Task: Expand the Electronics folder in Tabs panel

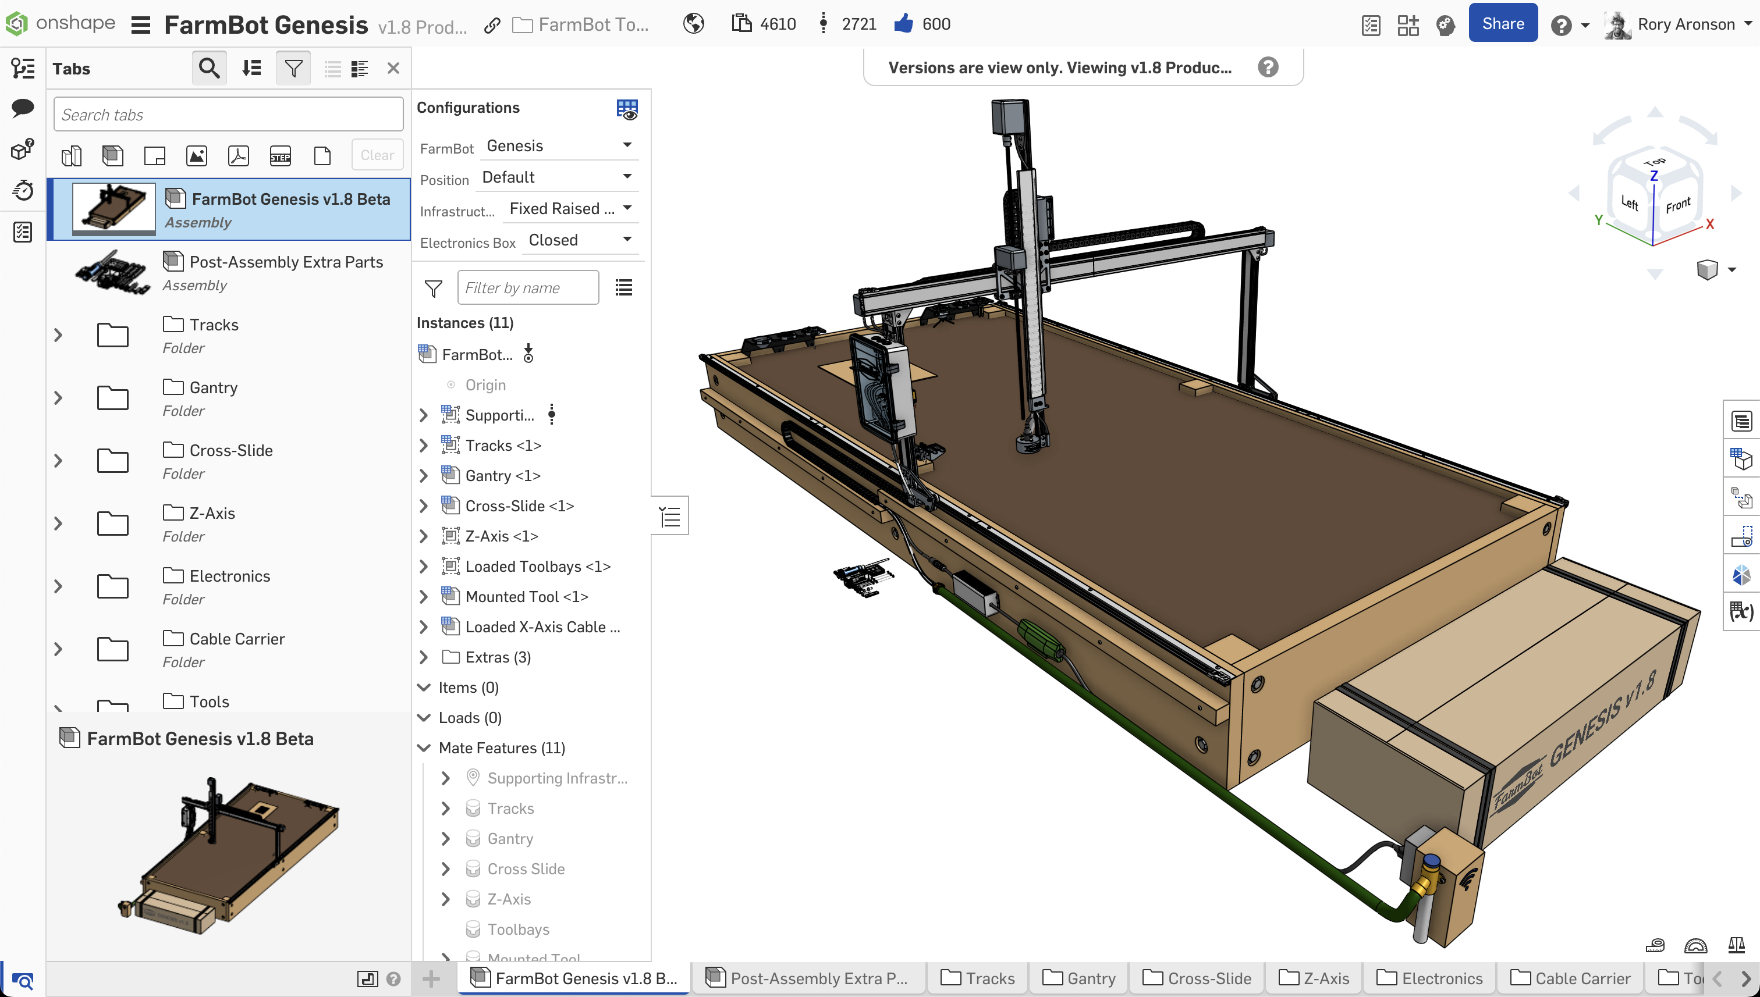Action: [x=58, y=587]
